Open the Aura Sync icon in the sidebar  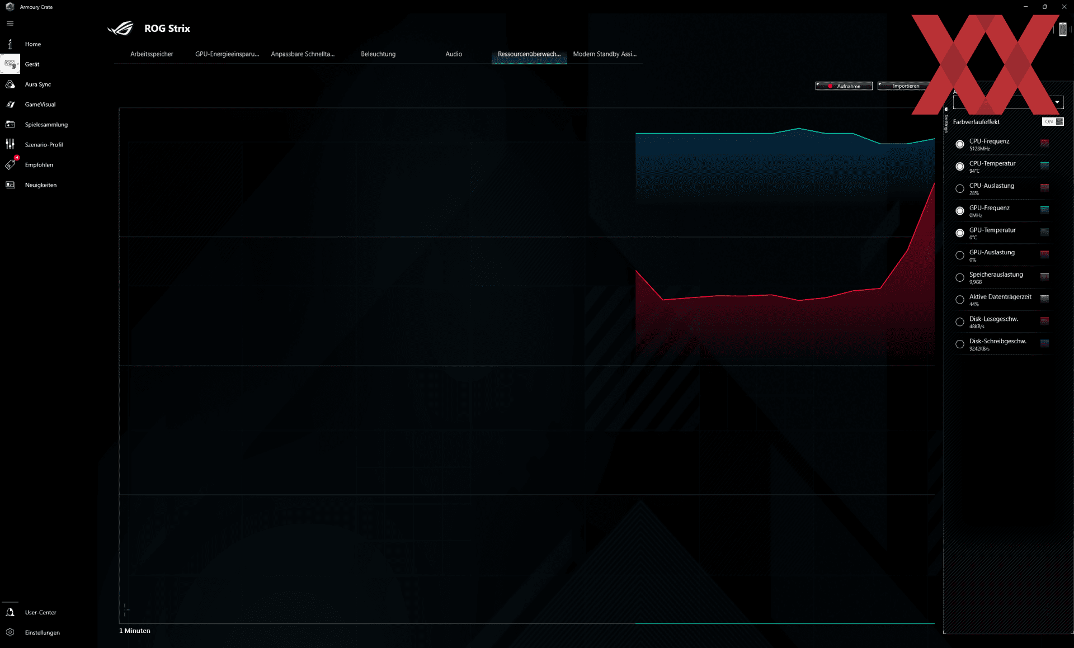(x=10, y=84)
